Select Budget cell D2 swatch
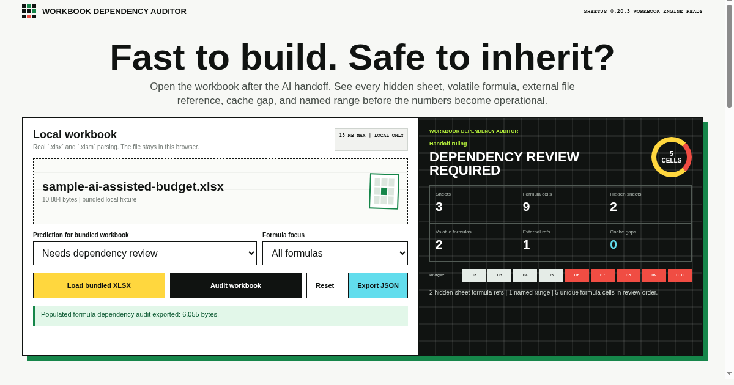This screenshot has width=734, height=385. click(x=473, y=275)
